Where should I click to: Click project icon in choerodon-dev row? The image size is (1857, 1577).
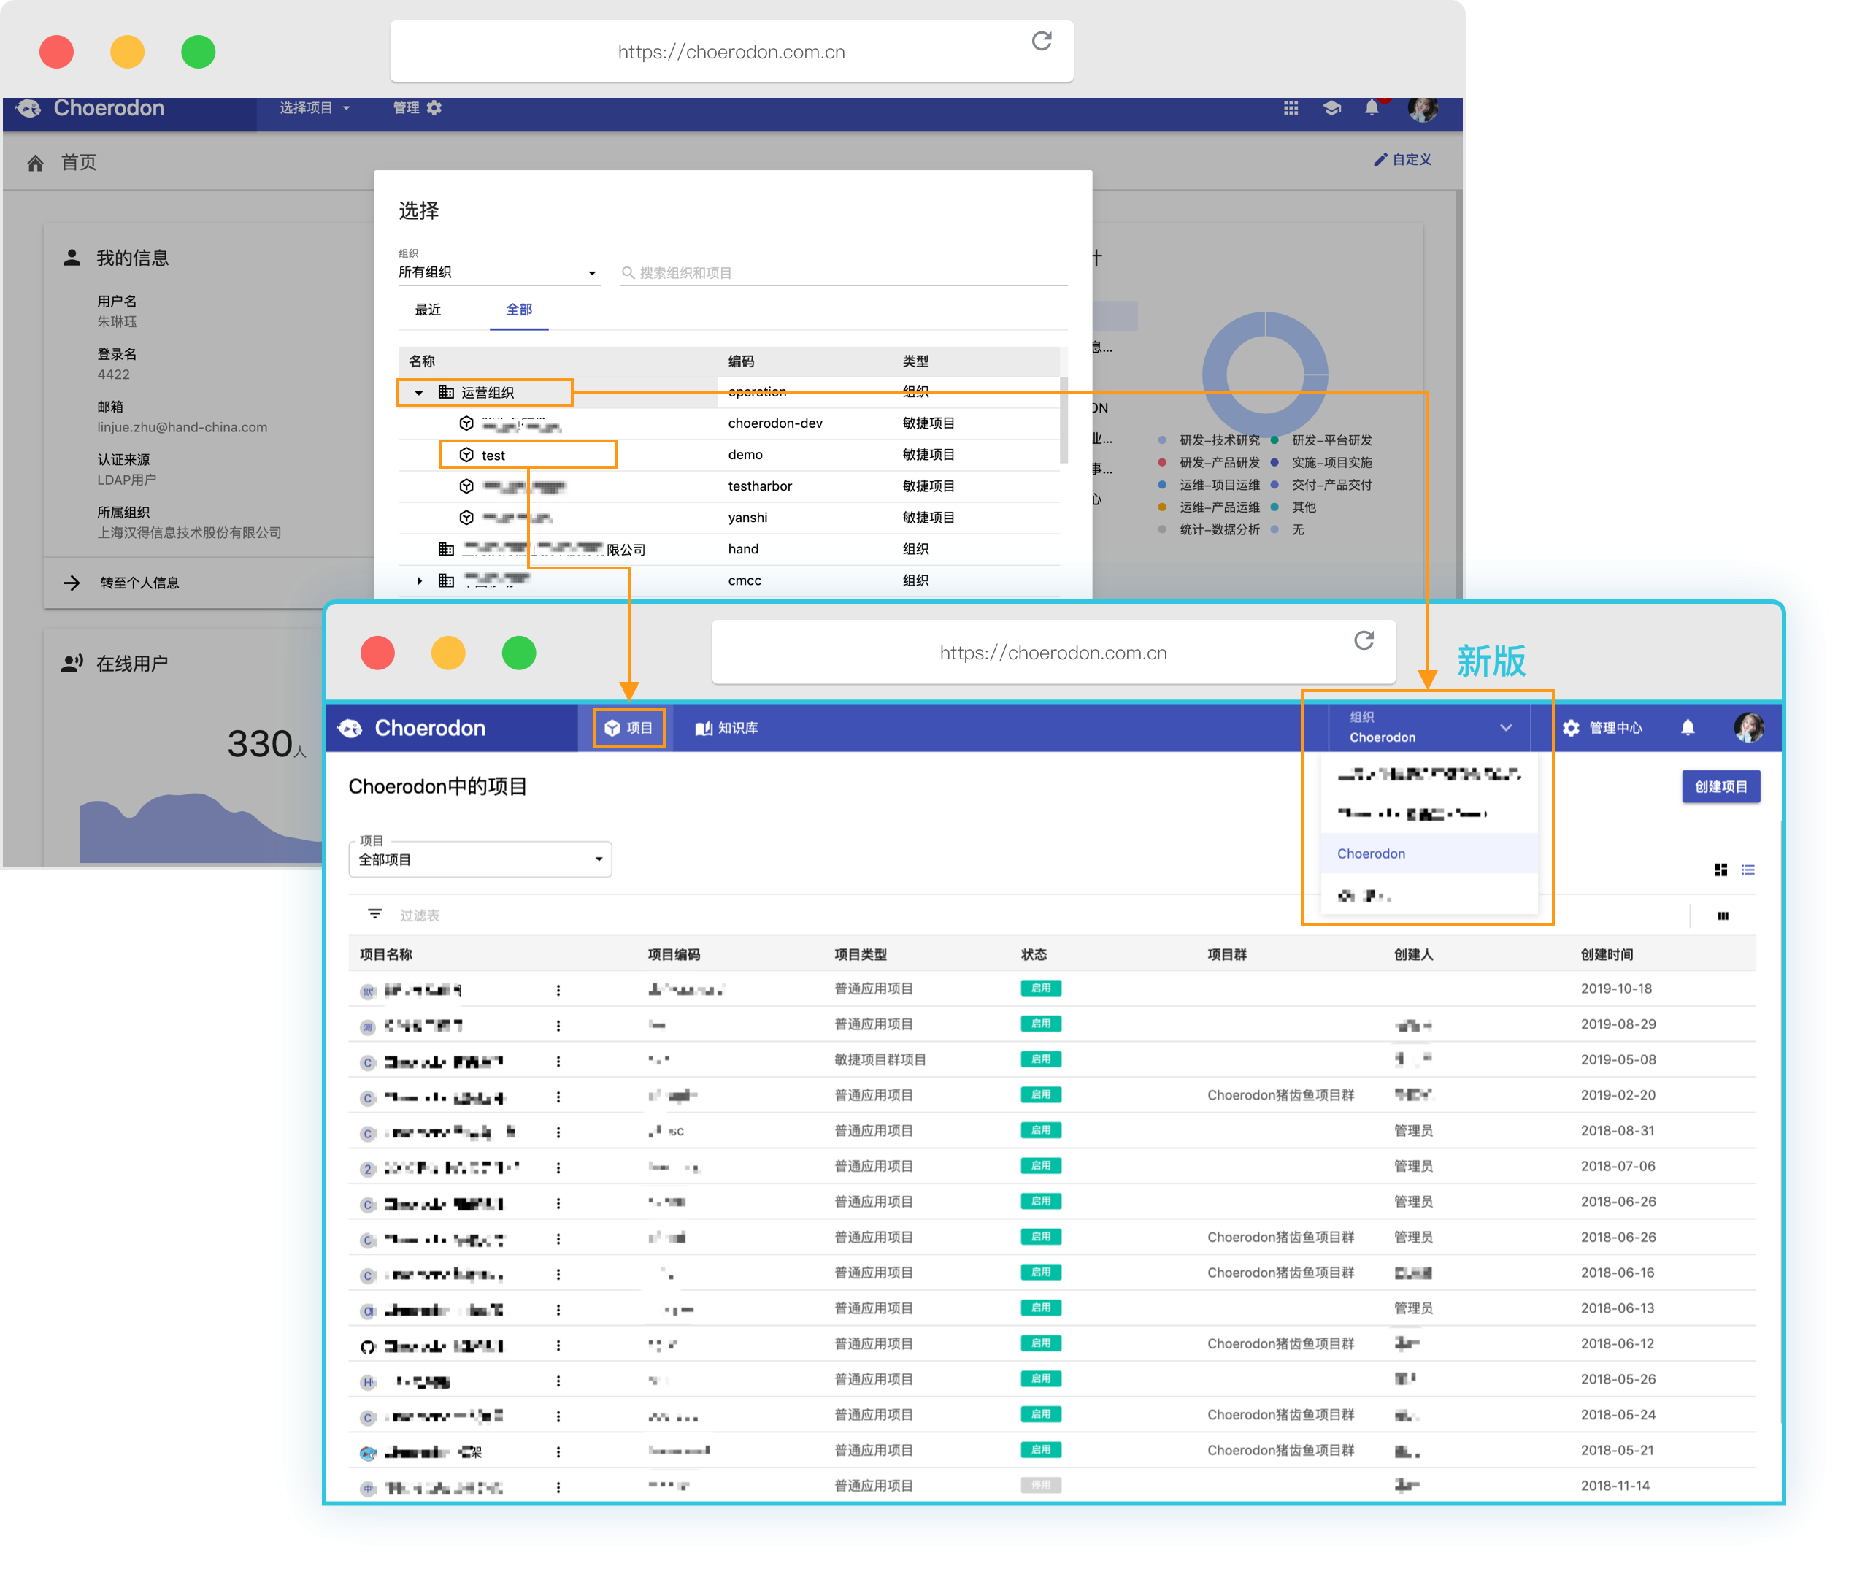[x=466, y=423]
